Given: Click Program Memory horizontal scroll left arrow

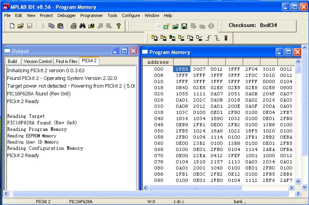Looking at the screenshot, I should 146,188.
